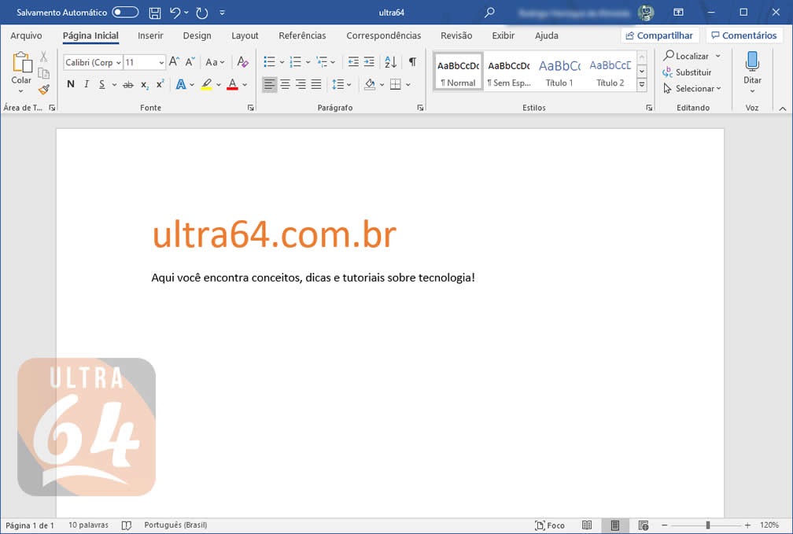Click the Clear Formatting icon

pyautogui.click(x=243, y=62)
